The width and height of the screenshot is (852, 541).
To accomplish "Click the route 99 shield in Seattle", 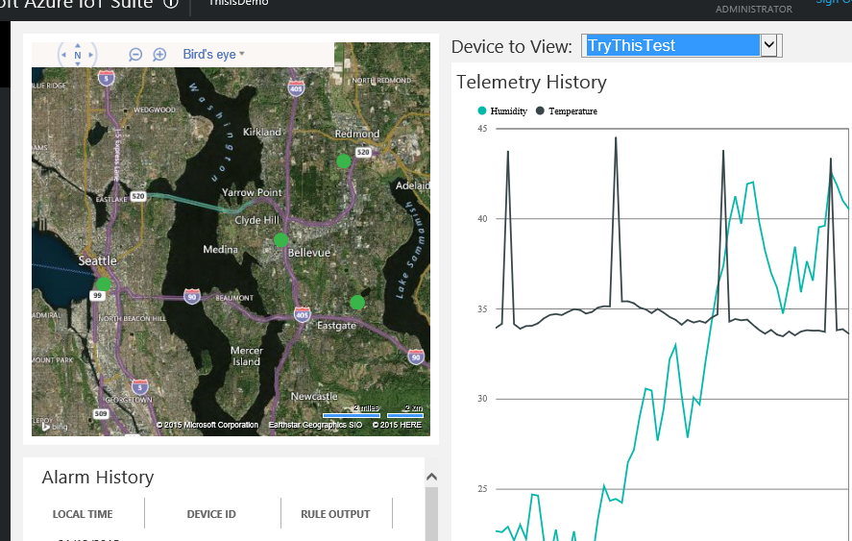I will pyautogui.click(x=97, y=295).
